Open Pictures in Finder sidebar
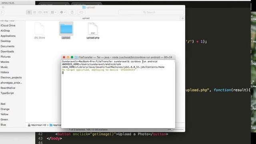Viewport: 256px width, 144px height. (x=6, y=57)
